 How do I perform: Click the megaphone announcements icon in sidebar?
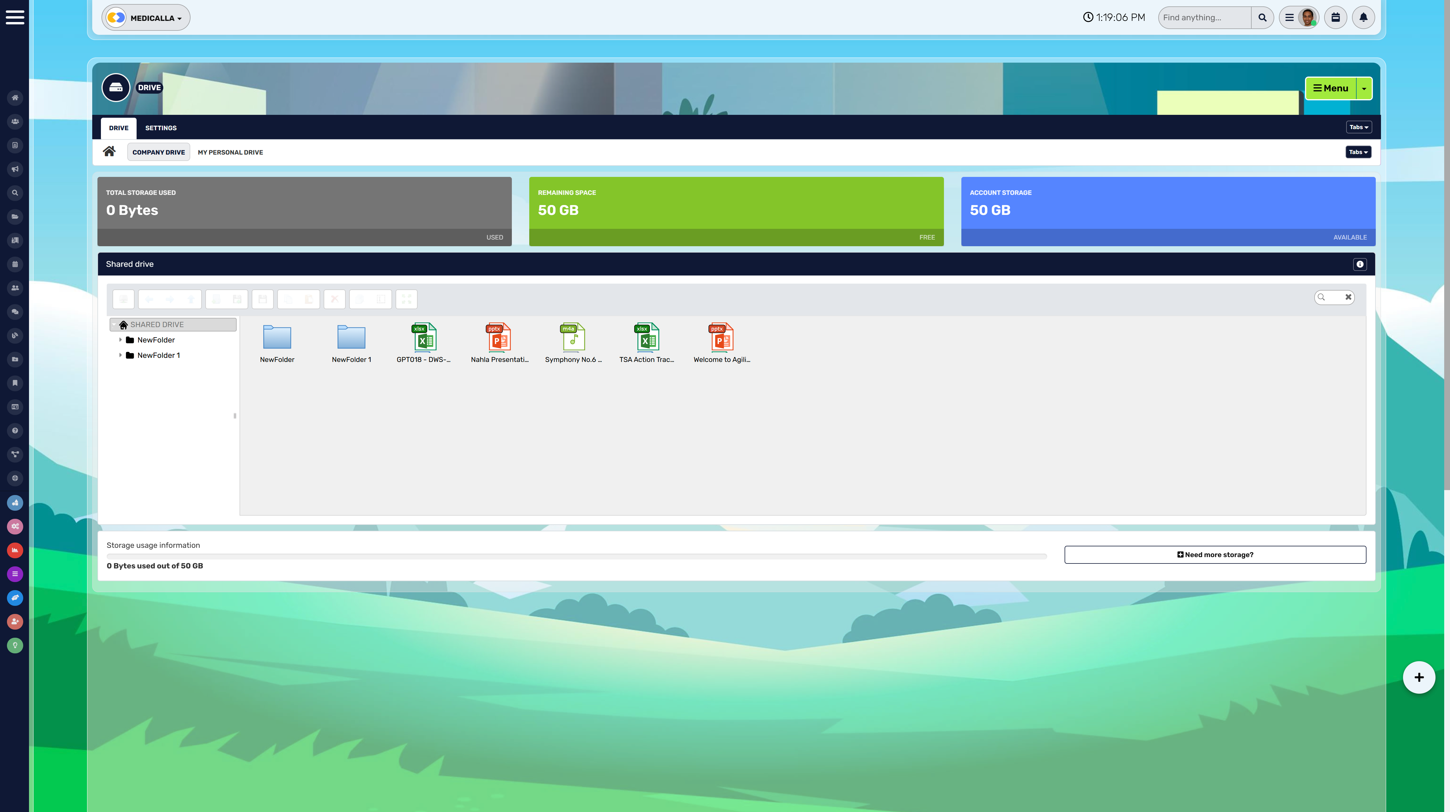[15, 169]
